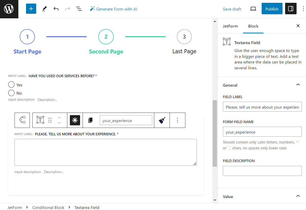Expand the Value settings section

click(298, 196)
